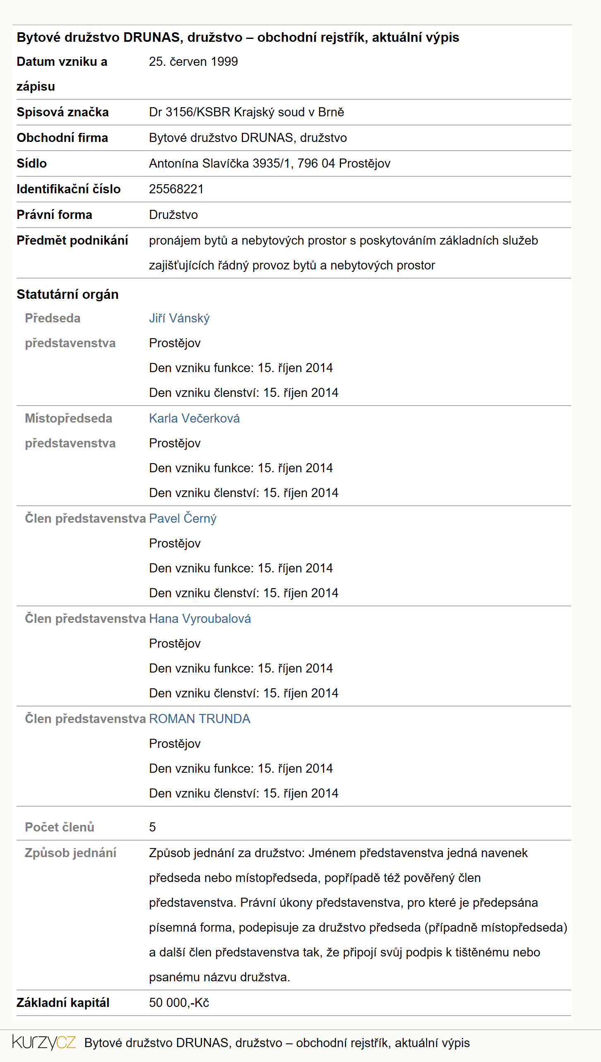Viewport: 601px width, 1062px height.
Task: Open the Jiří Vánský person link
Action: point(179,318)
